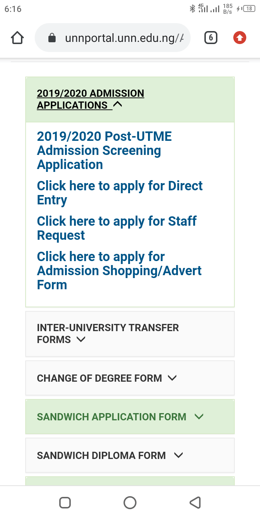The width and height of the screenshot is (260, 520).
Task: Open the Staff Request application link
Action: [117, 228]
